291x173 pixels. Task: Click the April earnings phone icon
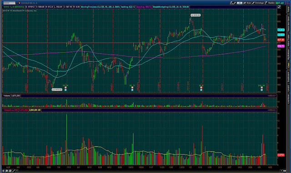pyautogui.click(x=261, y=87)
